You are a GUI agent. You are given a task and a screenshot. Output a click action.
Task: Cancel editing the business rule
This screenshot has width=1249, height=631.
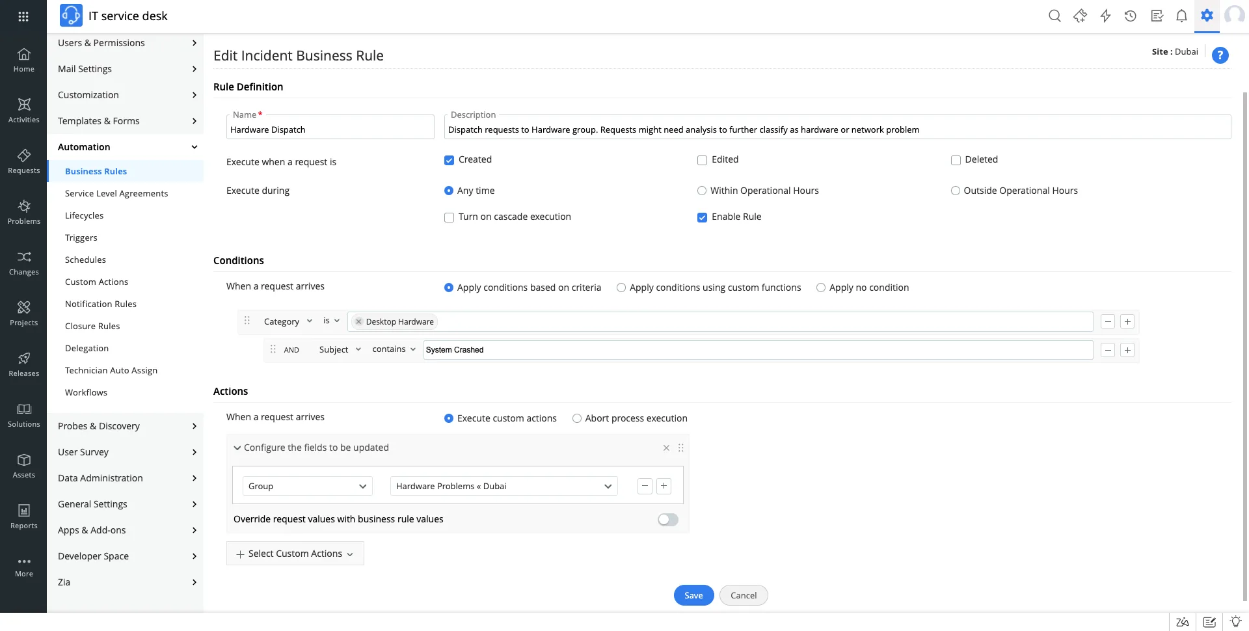tap(744, 595)
